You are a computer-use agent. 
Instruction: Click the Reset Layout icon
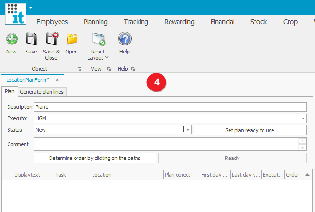click(98, 39)
